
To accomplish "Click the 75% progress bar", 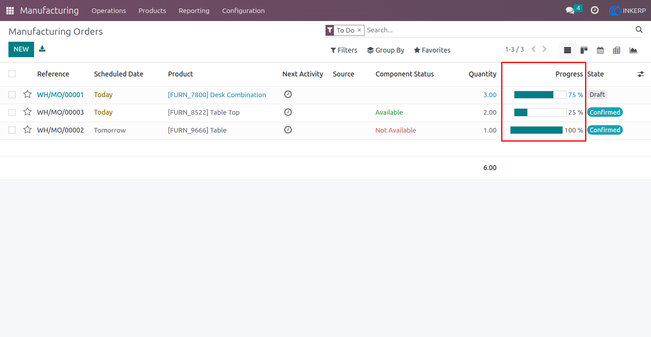I will point(540,95).
